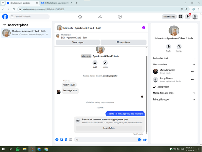This screenshot has height=152, width=202.
Task: Choose a GIF icon in composer
Action: tap(71, 139)
